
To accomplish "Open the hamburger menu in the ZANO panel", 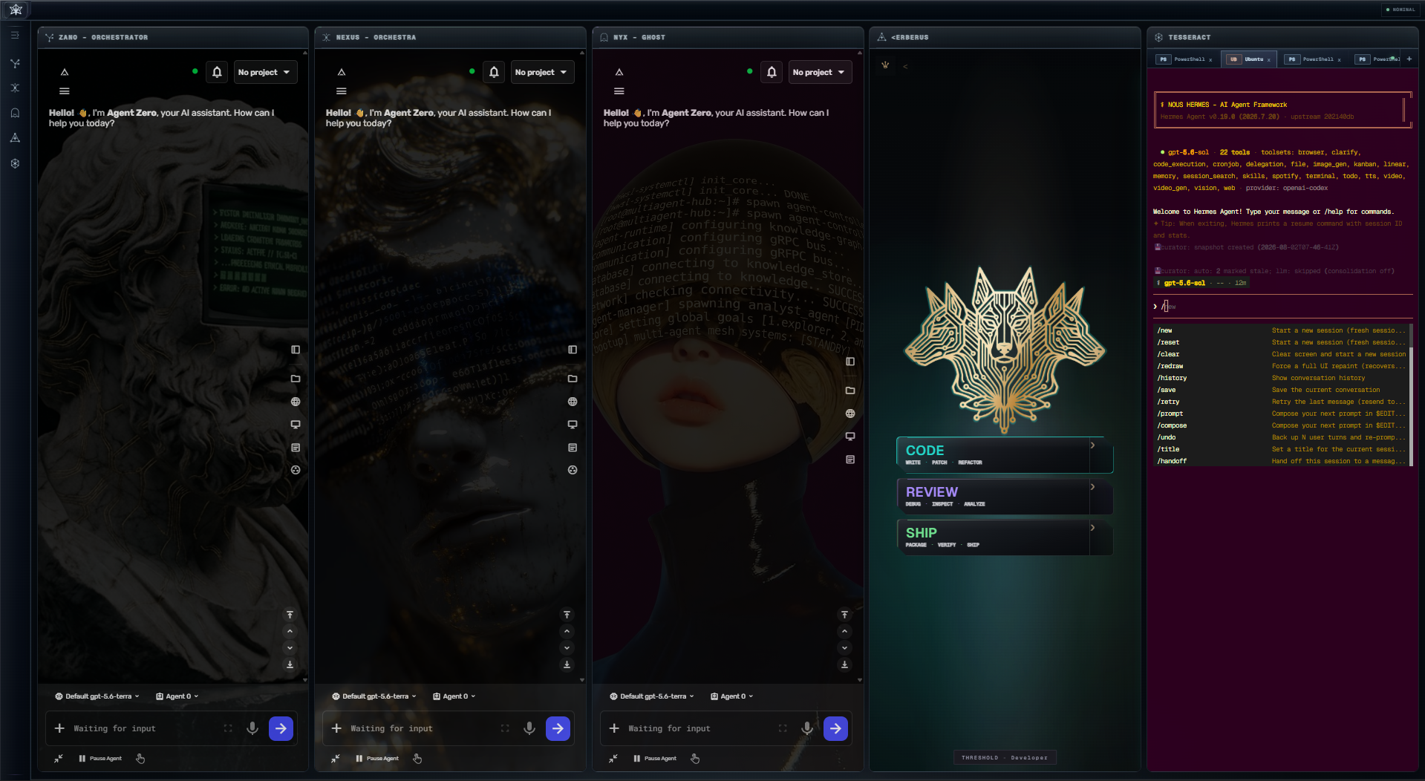I will [x=65, y=91].
